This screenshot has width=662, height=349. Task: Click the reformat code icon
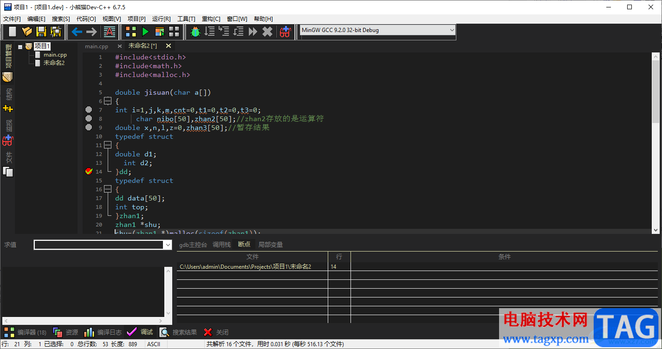[x=109, y=32]
